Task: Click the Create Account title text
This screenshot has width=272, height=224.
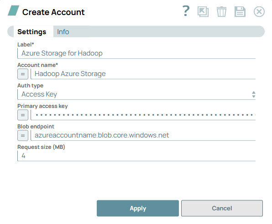Action: point(53,12)
